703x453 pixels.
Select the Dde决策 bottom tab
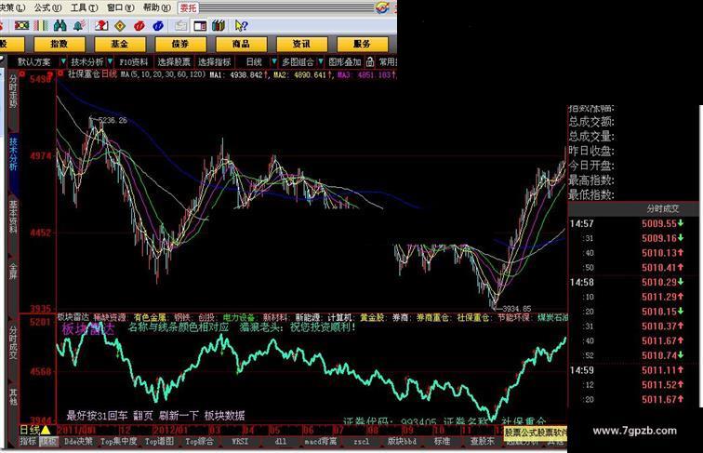point(78,441)
